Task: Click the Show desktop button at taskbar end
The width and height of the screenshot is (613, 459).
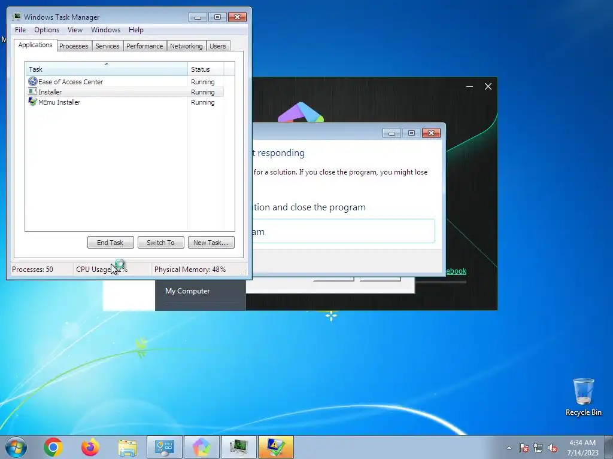Action: [609, 447]
